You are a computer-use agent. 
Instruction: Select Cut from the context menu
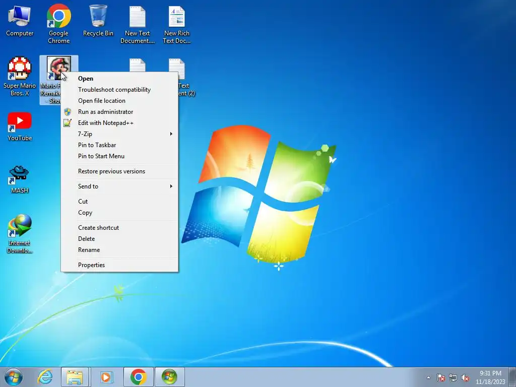click(120, 202)
